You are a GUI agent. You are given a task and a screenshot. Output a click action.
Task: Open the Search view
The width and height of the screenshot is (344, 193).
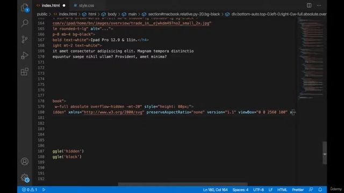pos(25,23)
